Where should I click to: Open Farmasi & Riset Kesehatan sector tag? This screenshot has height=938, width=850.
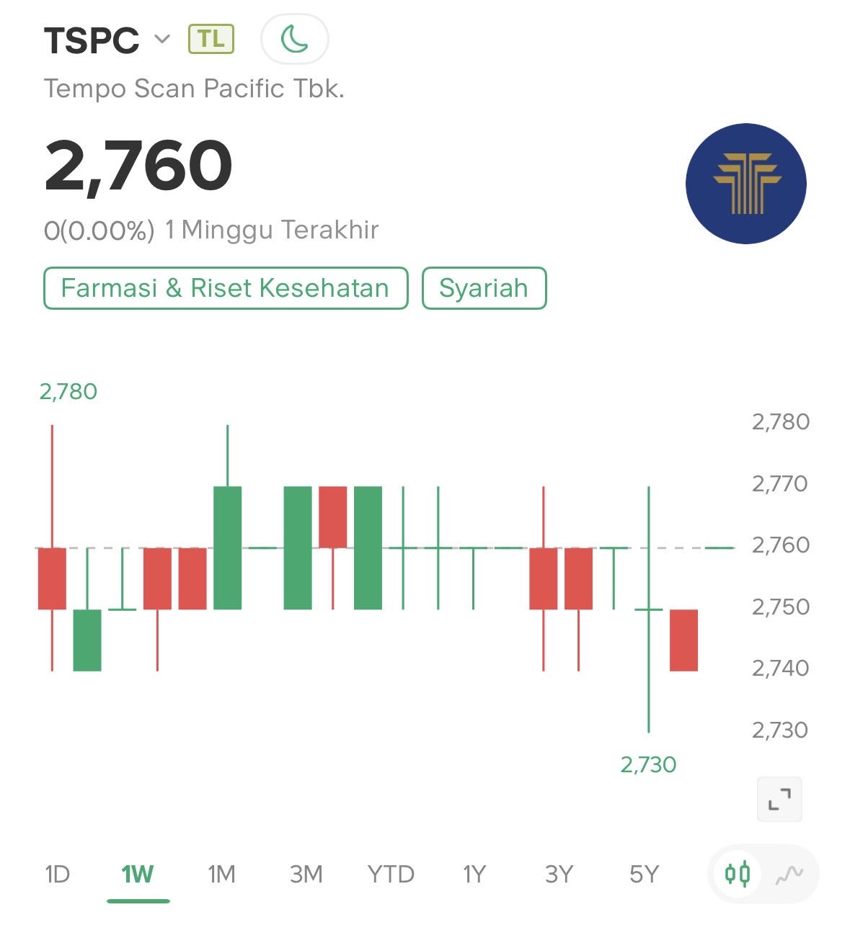coord(226,288)
